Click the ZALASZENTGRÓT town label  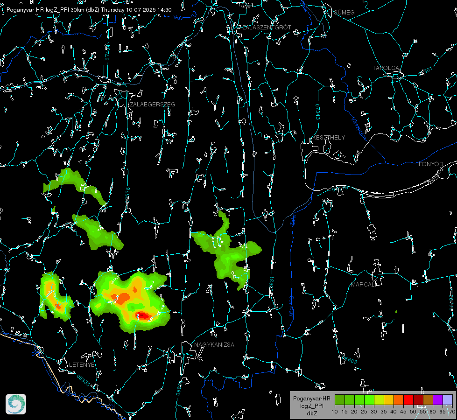coord(267,28)
